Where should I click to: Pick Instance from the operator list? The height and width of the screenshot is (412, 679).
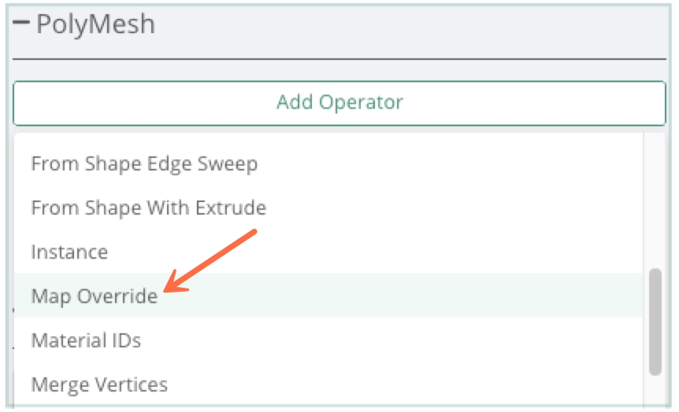coord(69,252)
